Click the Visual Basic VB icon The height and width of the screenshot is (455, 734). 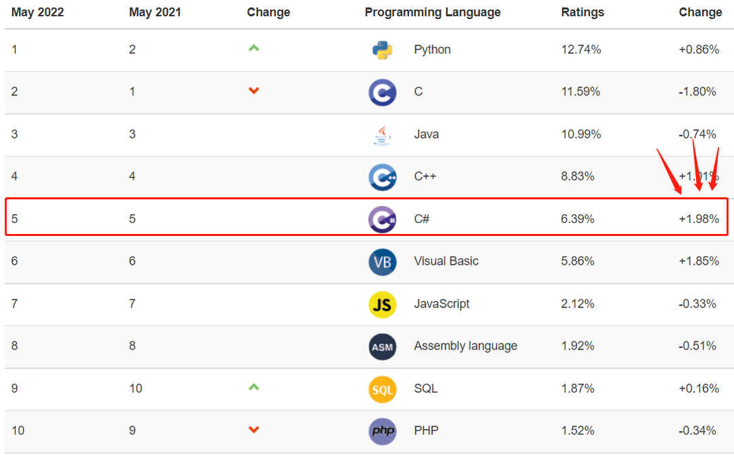[383, 262]
